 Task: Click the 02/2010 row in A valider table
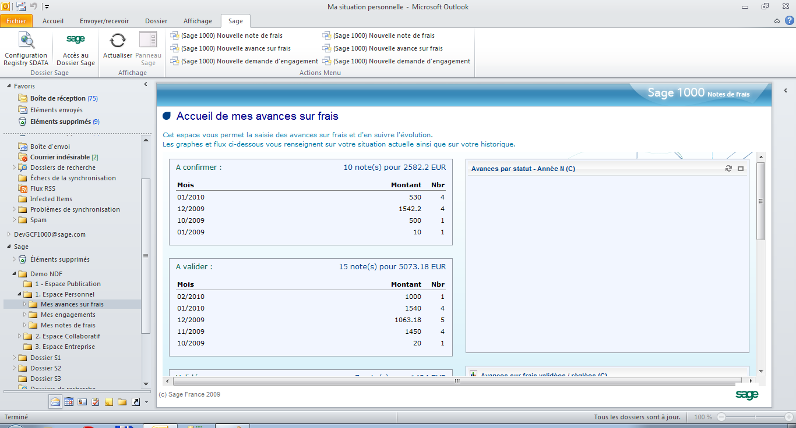pyautogui.click(x=311, y=297)
